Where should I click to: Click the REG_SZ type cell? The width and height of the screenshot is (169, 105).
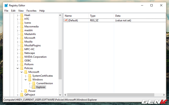tap(94, 20)
